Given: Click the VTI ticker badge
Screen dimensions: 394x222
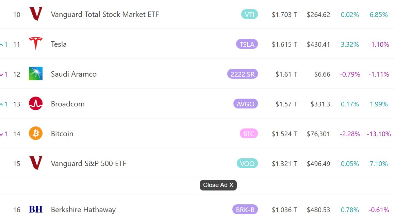Looking at the screenshot, I should pos(249,15).
